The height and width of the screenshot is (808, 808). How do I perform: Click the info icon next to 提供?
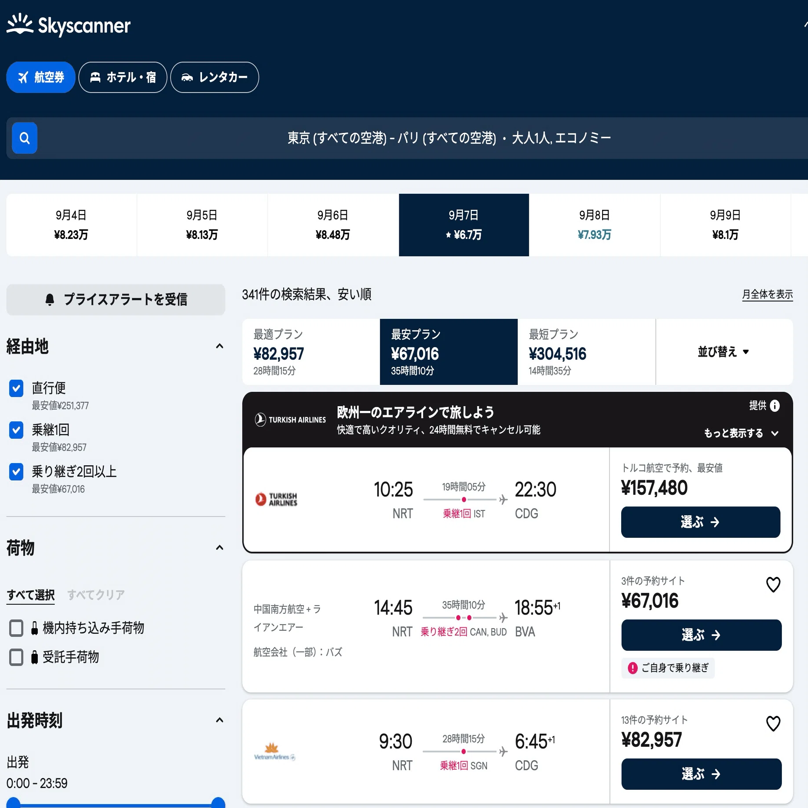pos(775,406)
